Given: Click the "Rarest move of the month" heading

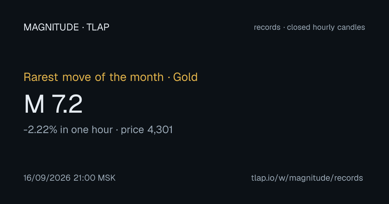Looking at the screenshot, I should point(94,77).
